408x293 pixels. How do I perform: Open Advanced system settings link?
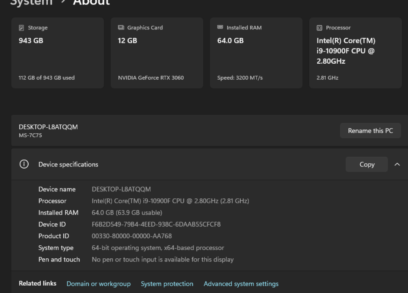(x=241, y=284)
